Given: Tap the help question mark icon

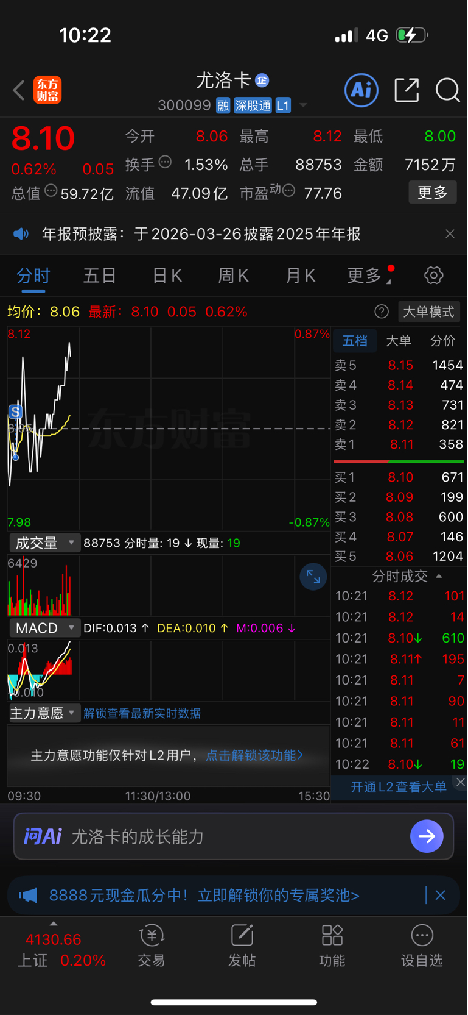Looking at the screenshot, I should click(382, 312).
